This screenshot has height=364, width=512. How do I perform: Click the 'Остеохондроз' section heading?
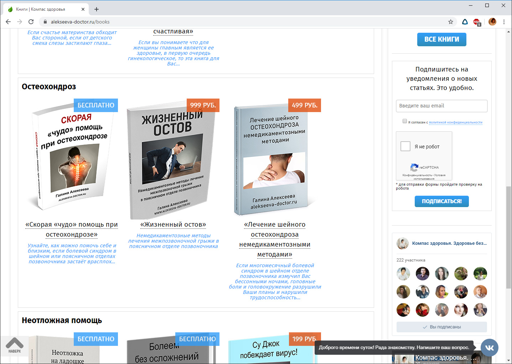click(x=49, y=87)
